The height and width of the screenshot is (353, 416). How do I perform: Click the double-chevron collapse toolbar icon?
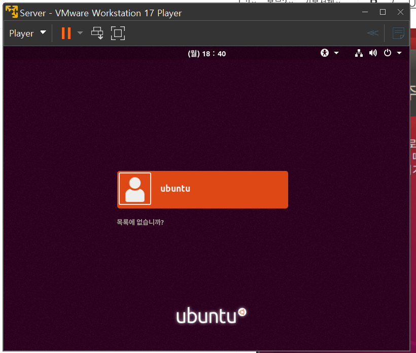373,33
